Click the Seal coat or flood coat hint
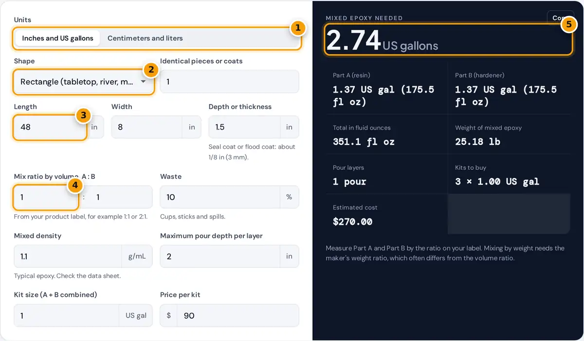 pos(252,152)
